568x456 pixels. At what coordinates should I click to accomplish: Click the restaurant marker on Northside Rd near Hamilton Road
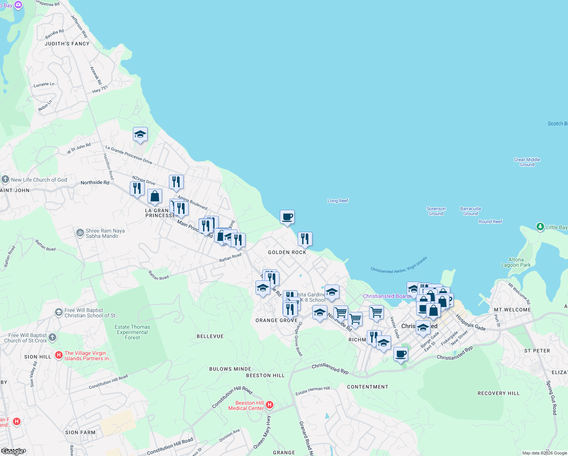(137, 189)
